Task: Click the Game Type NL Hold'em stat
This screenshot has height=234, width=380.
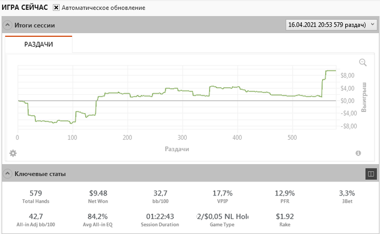Action: (x=223, y=219)
